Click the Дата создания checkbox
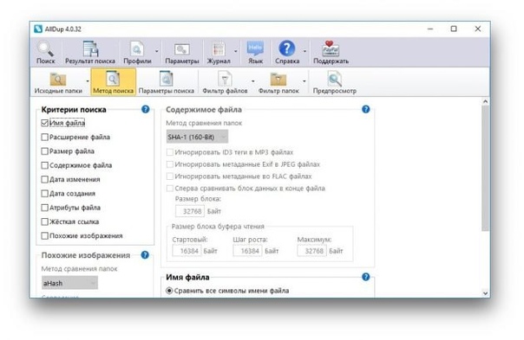Viewport: 524px width, 340px height. click(x=45, y=193)
